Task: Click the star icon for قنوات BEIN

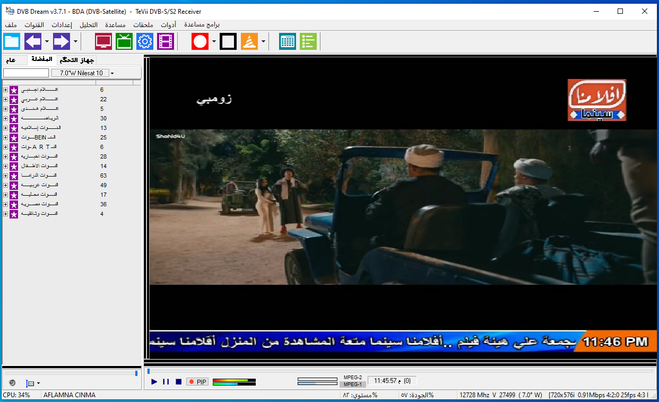Action: (x=14, y=137)
